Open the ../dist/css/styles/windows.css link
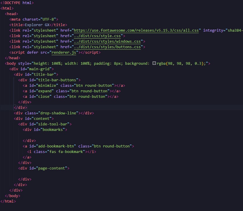The height and width of the screenshot is (211, 243). (x=107, y=42)
